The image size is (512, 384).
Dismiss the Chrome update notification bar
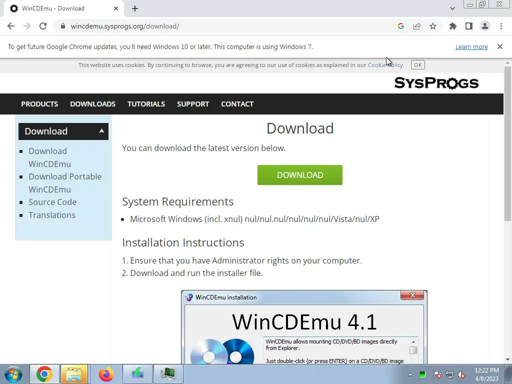tap(500, 46)
